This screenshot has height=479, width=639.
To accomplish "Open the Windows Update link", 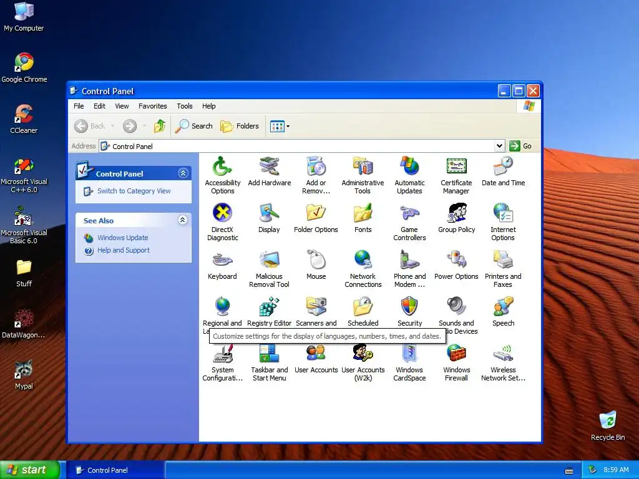I will click(123, 238).
